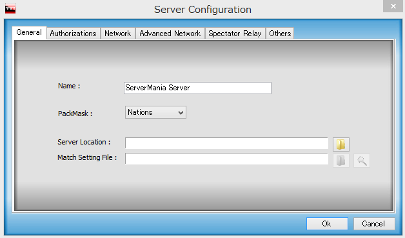The image size is (405, 238).
Task: Click the 'PackMask :' label
Action: pos(75,114)
